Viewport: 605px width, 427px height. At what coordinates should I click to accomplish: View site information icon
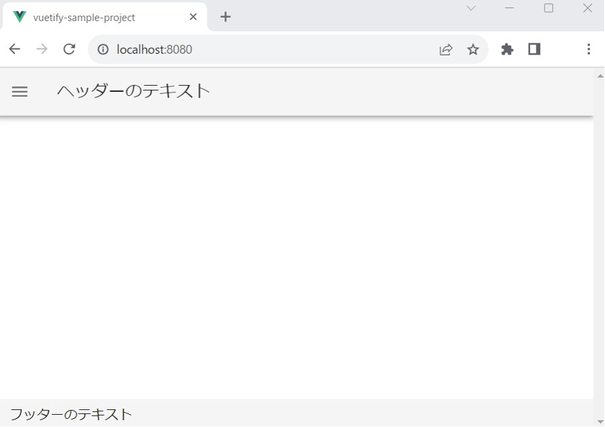(x=102, y=49)
